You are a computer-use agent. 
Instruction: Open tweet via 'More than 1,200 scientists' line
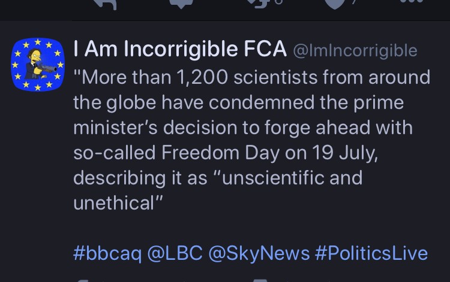point(251,77)
